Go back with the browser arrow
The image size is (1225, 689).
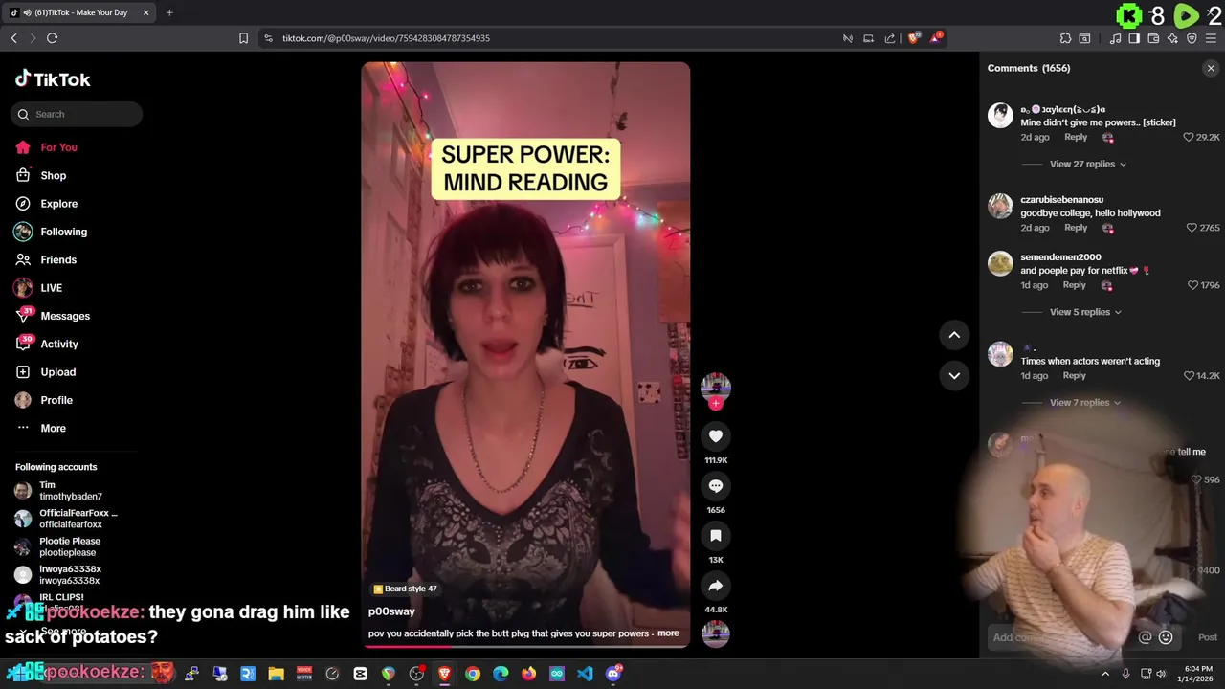coord(13,38)
